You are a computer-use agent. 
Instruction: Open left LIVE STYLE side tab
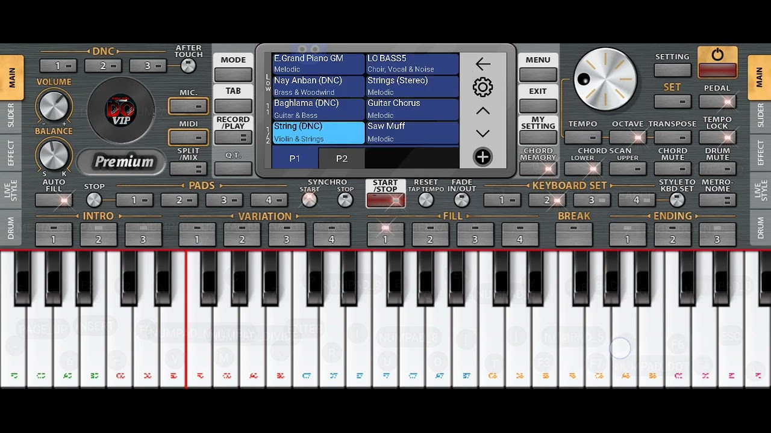(11, 191)
